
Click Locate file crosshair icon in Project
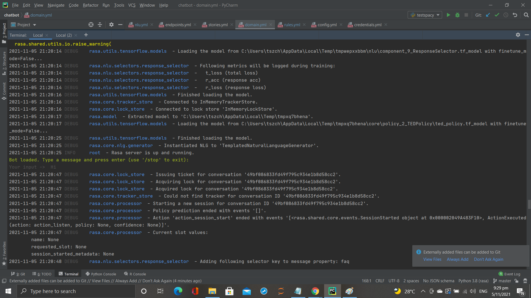pyautogui.click(x=91, y=25)
